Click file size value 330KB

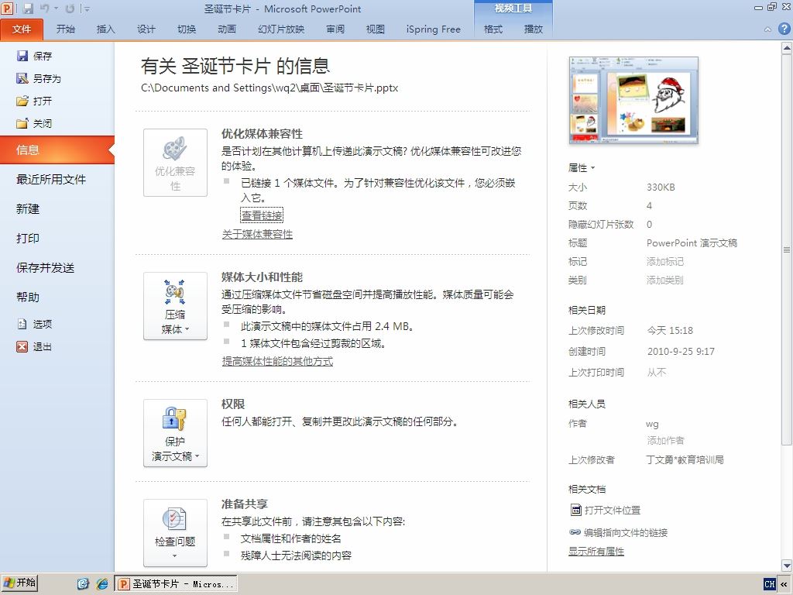[x=661, y=187]
